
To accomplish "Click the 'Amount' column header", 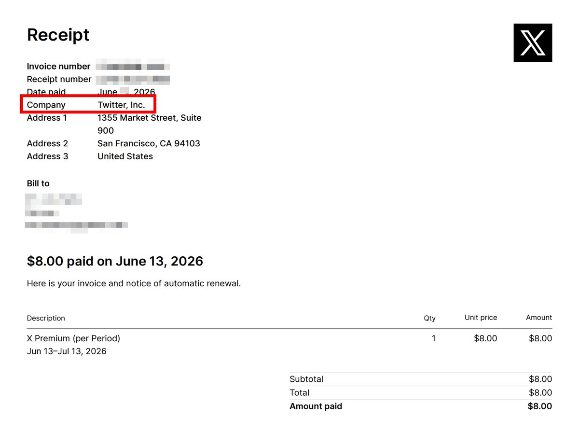I will pyautogui.click(x=539, y=318).
